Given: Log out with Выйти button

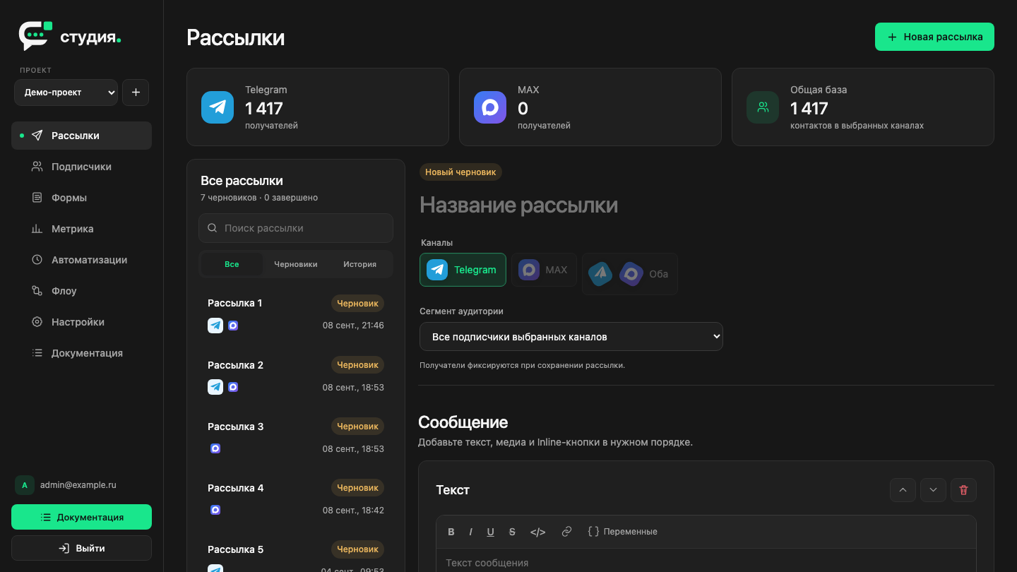Looking at the screenshot, I should click(x=81, y=548).
